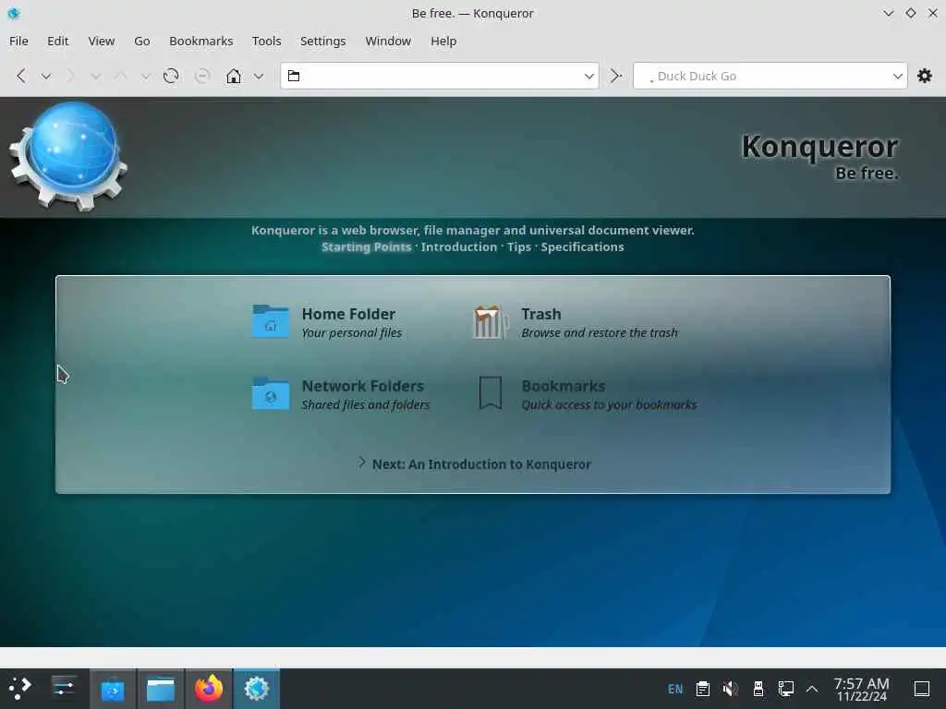Open the Settings menu
The height and width of the screenshot is (709, 946).
coord(322,41)
